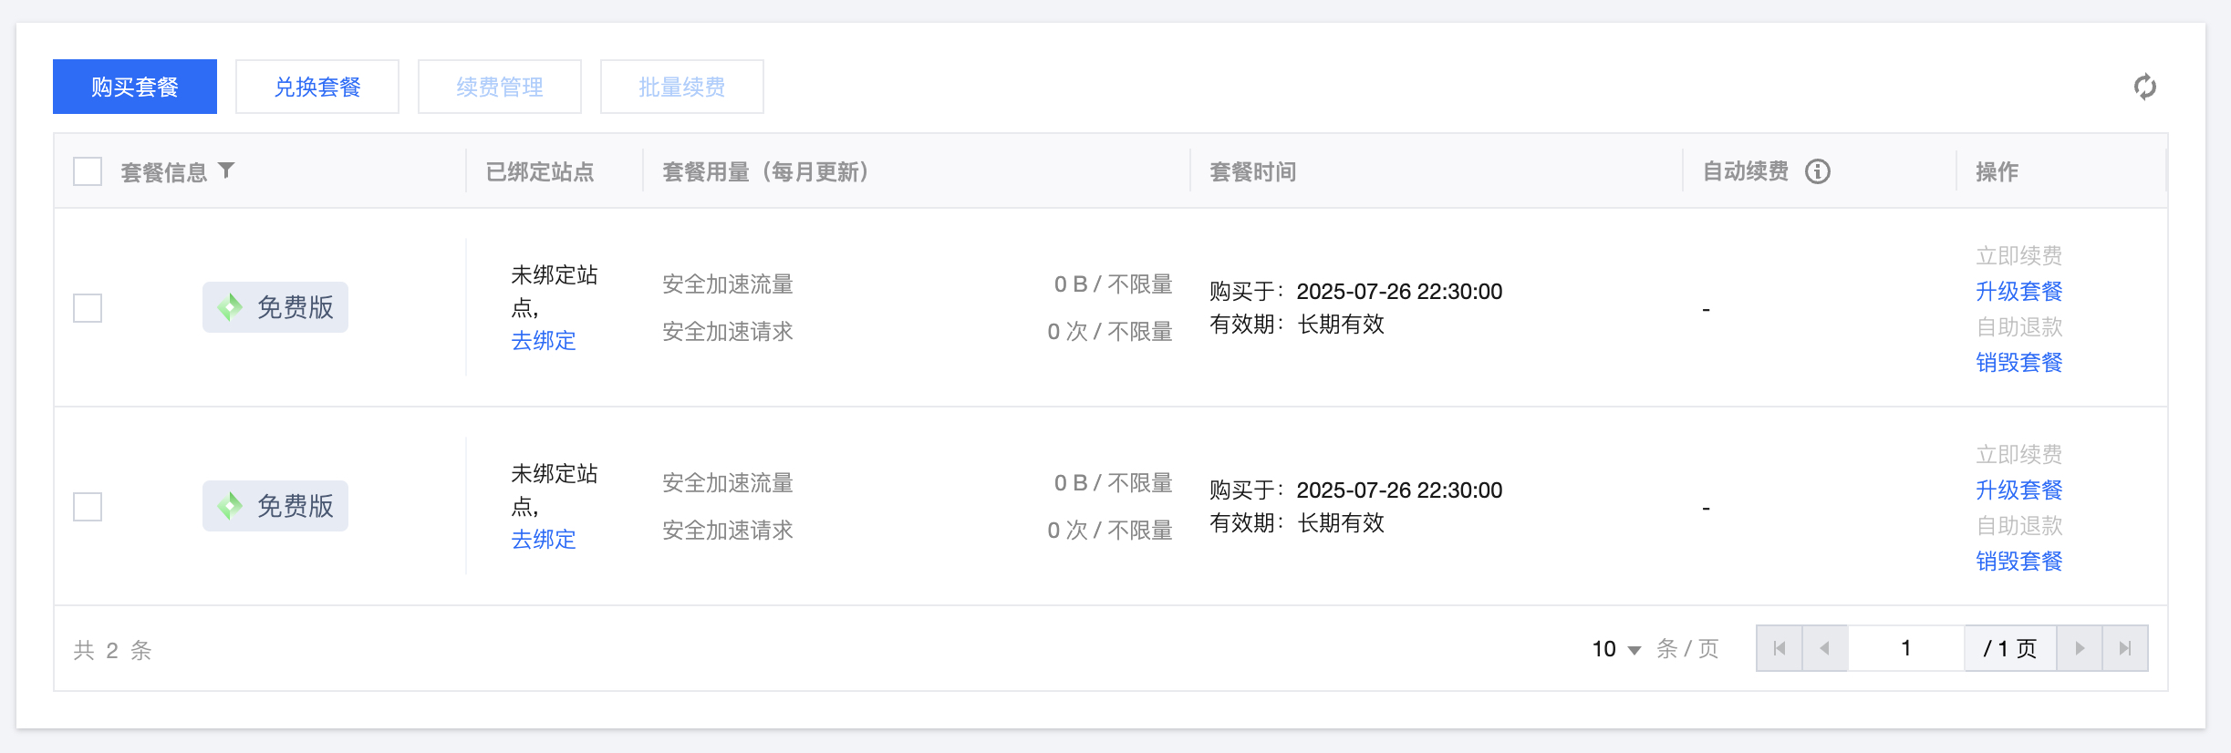Click 升级套餐 in second row
The image size is (2231, 753).
pos(2019,490)
